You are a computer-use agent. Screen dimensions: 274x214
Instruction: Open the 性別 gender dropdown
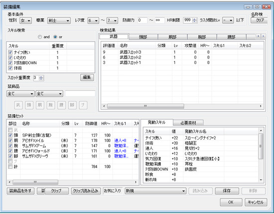pos(26,20)
